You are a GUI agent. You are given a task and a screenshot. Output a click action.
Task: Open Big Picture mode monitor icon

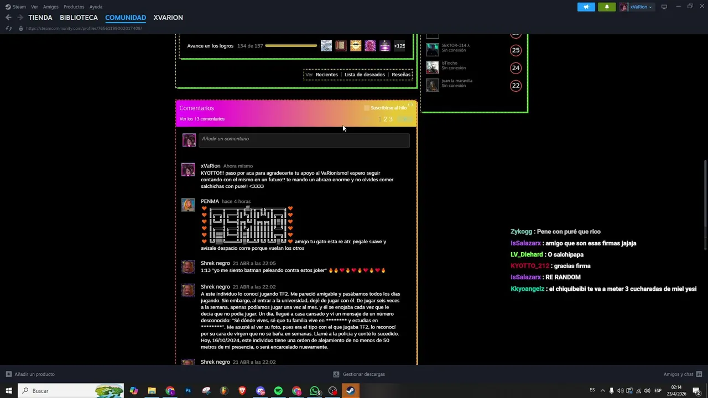(x=664, y=7)
